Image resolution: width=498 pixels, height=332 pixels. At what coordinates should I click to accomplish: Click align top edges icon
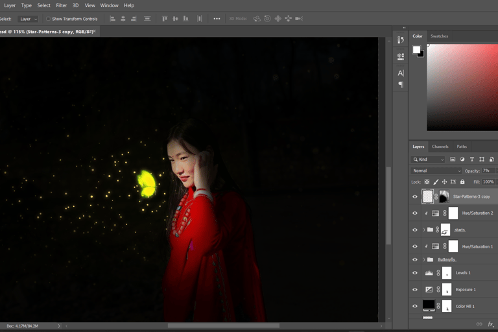click(x=165, y=19)
